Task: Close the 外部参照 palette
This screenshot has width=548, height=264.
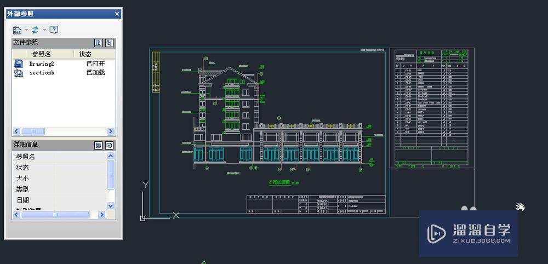Action: click(117, 14)
